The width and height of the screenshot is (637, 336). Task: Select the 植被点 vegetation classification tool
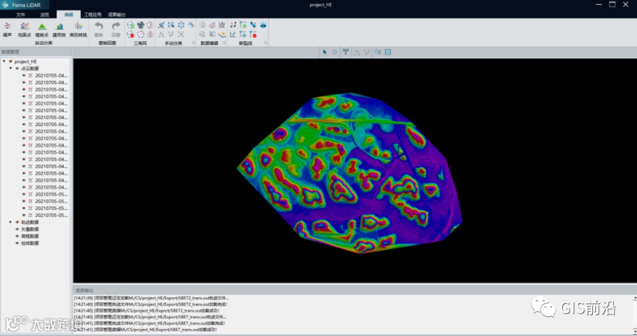(42, 27)
